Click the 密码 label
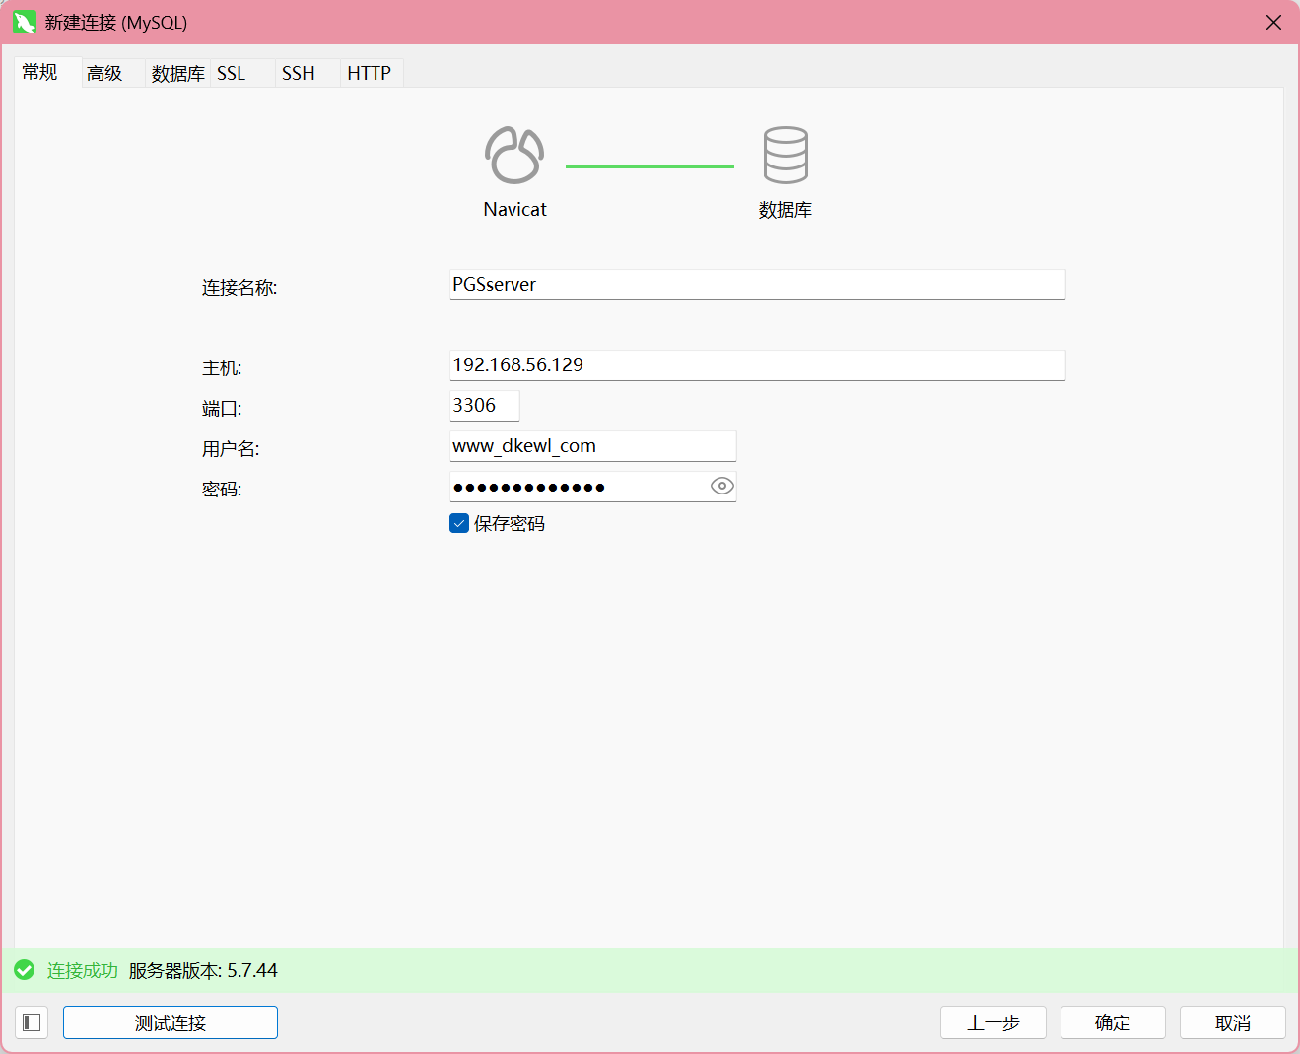The image size is (1300, 1054). (x=222, y=490)
